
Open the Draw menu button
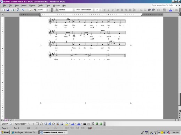(5, 124)
